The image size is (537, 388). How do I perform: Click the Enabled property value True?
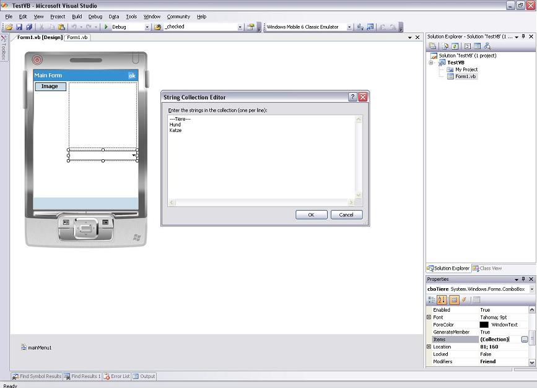coord(485,310)
